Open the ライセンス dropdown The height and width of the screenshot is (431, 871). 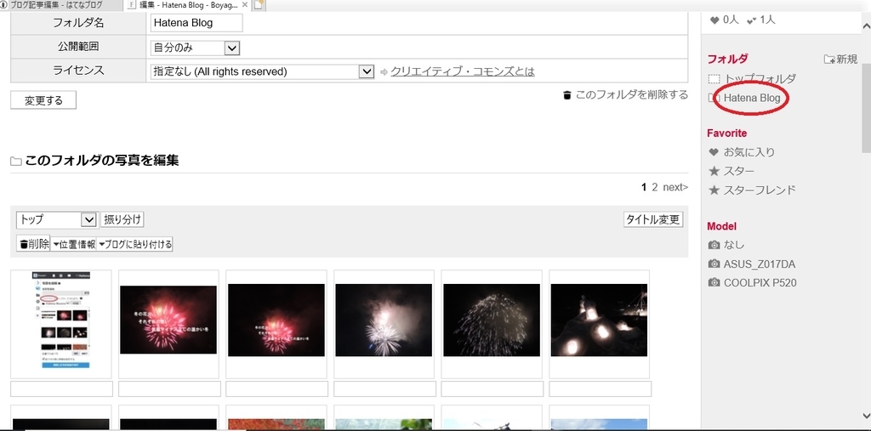(262, 71)
